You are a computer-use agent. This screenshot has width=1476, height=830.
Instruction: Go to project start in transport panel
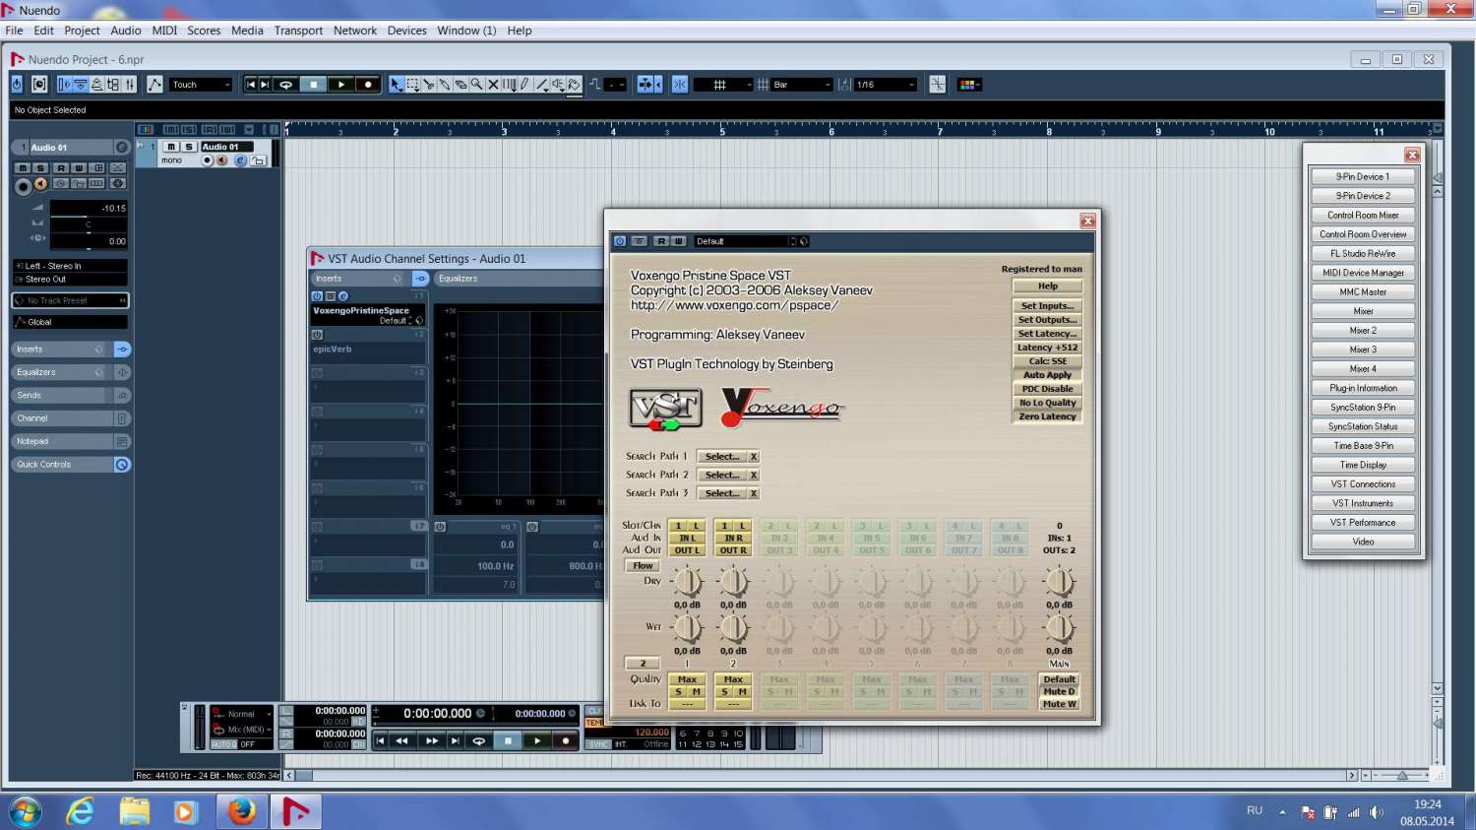click(x=380, y=740)
